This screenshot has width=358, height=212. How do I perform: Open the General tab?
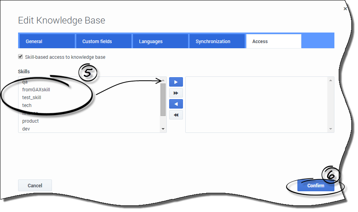pyautogui.click(x=46, y=41)
